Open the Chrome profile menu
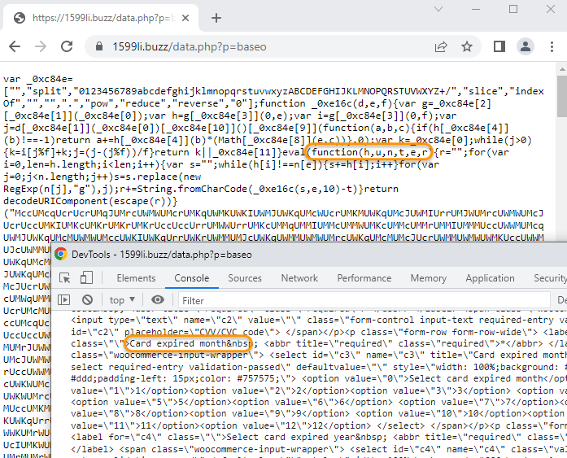Image resolution: width=567 pixels, height=458 pixels. (x=526, y=46)
